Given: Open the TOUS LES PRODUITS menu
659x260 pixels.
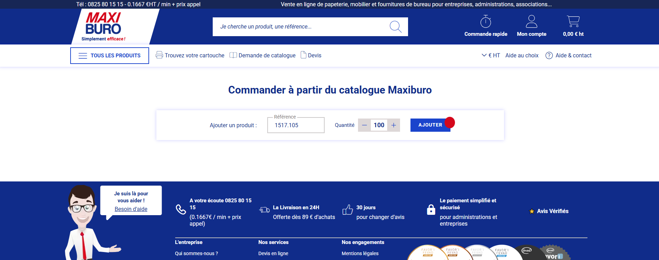Looking at the screenshot, I should pyautogui.click(x=109, y=56).
